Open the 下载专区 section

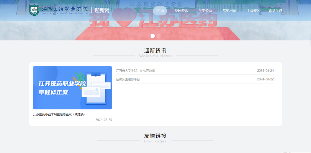tap(253, 11)
